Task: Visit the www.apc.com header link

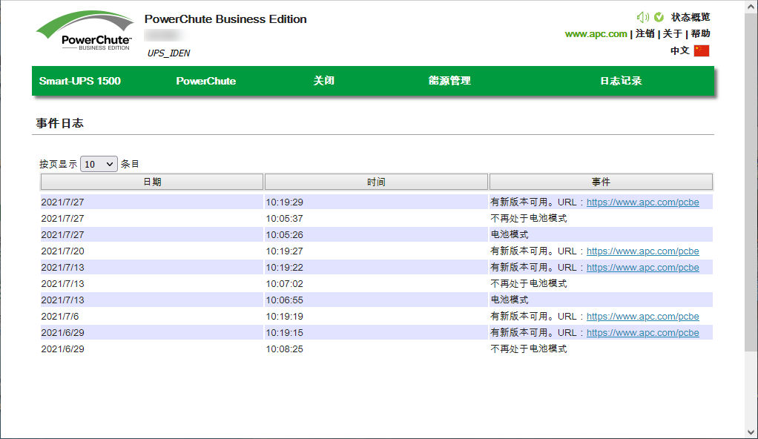Action: [596, 33]
